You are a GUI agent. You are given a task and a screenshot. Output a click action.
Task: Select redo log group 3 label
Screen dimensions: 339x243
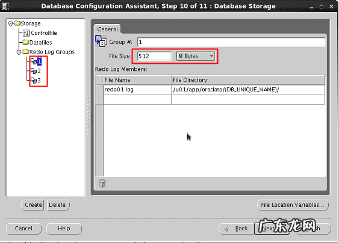coord(39,81)
